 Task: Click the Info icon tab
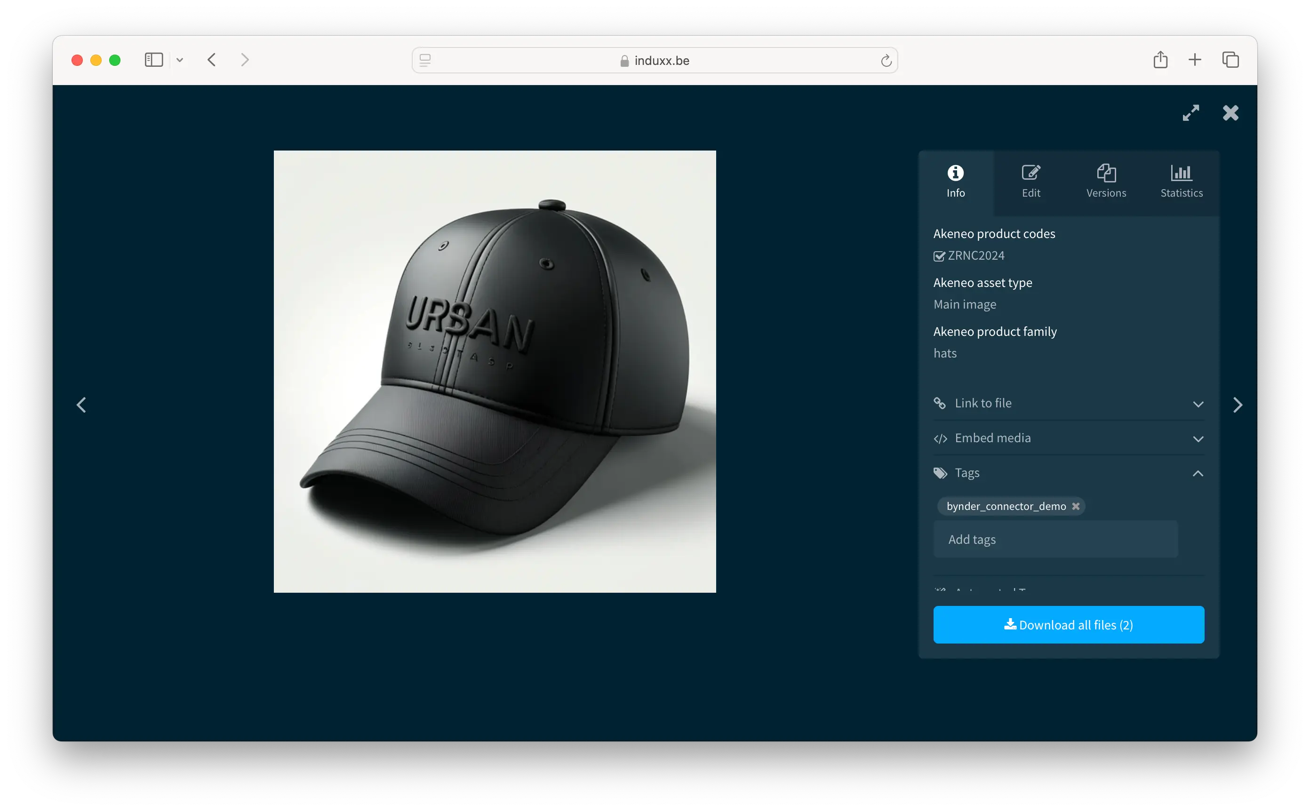pos(955,173)
